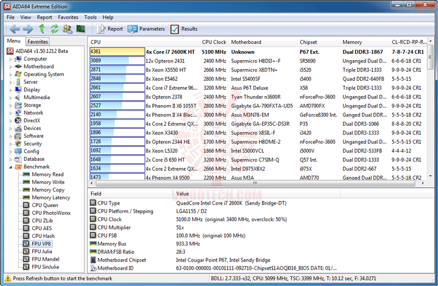The image size is (438, 286).
Task: Open the Favorites menu in menu bar
Action: 68,18
